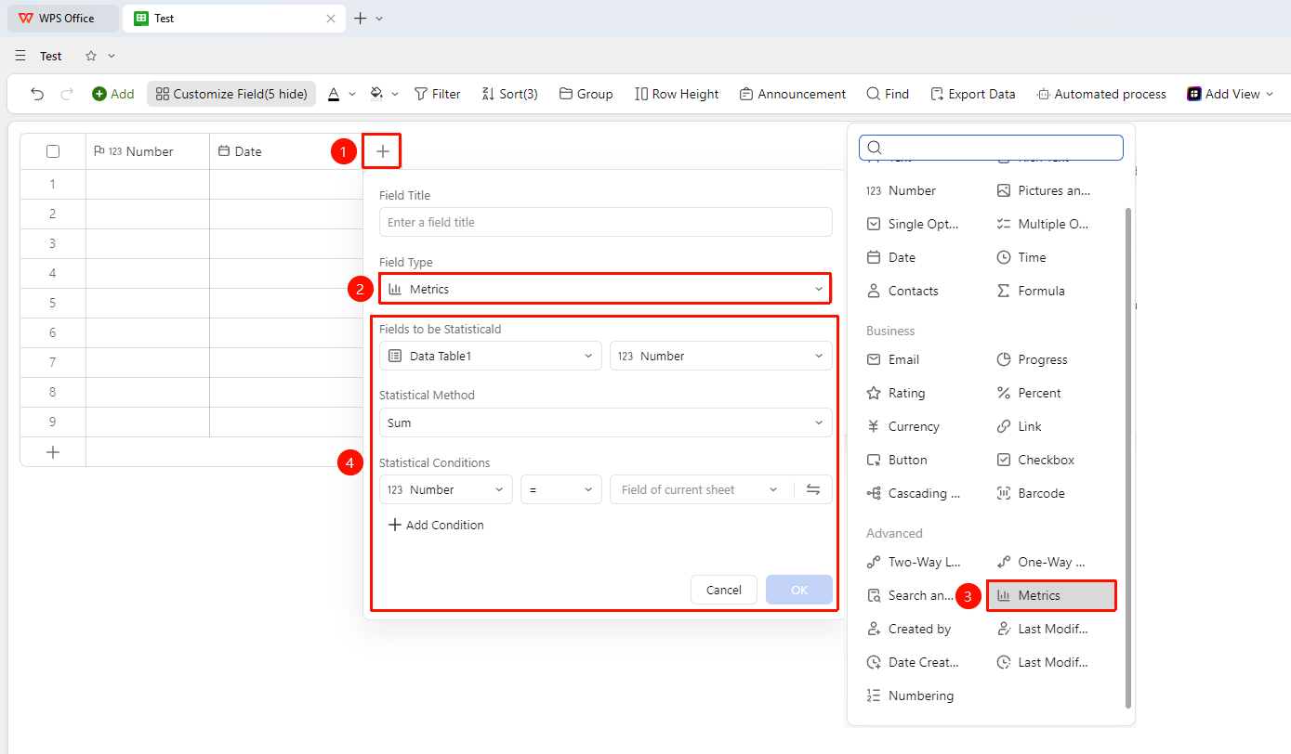
Task: Select the Metrics field type
Action: click(x=1052, y=595)
